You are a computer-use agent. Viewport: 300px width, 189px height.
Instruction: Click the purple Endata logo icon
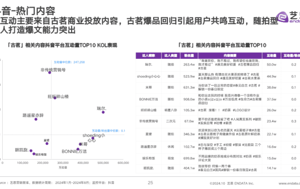coord(282,17)
